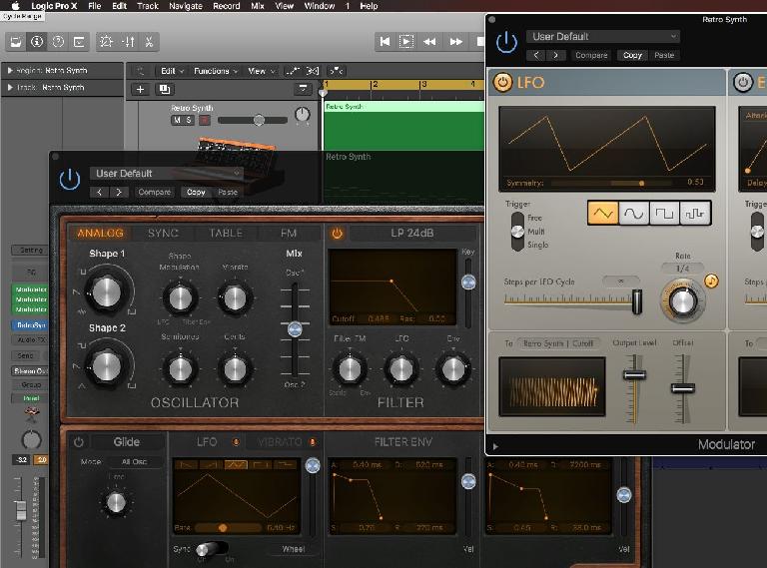Flip the LFO Sync switch in Retro Synth
Screen dimensions: 767x568
tap(212, 549)
